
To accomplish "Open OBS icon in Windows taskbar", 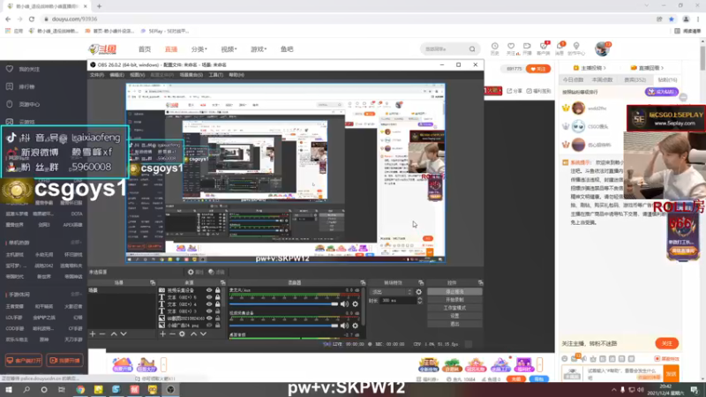I will point(170,389).
